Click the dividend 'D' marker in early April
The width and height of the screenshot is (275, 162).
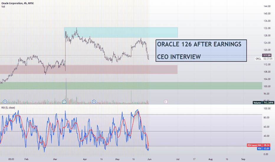94,102
